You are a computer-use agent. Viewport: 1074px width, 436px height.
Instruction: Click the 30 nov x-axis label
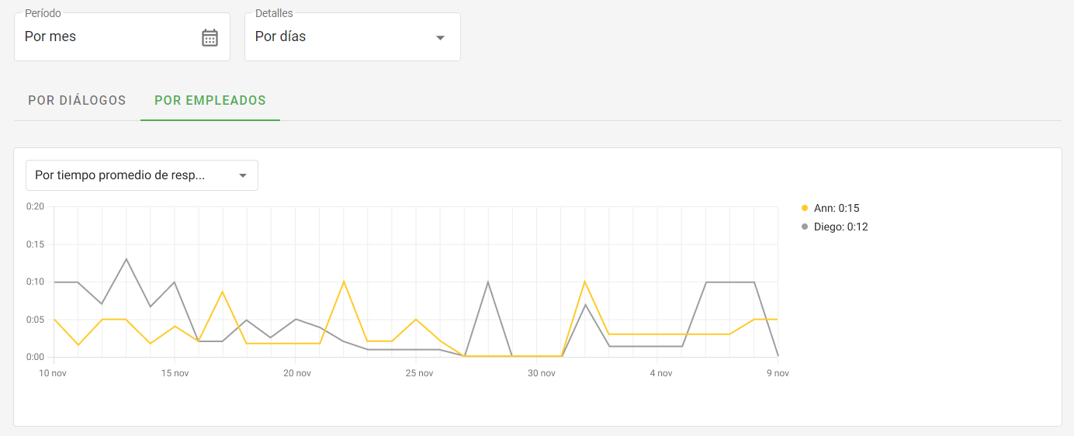point(541,373)
